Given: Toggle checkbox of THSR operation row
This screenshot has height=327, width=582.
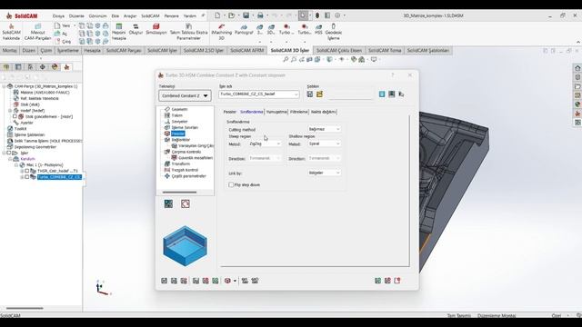Looking at the screenshot, I should pyautogui.click(x=26, y=171).
